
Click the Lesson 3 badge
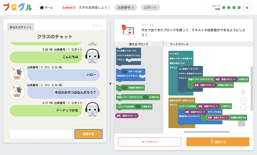click(69, 7)
